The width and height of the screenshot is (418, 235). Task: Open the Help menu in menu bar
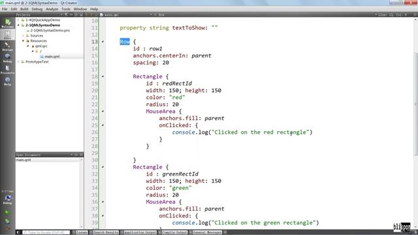94,8
